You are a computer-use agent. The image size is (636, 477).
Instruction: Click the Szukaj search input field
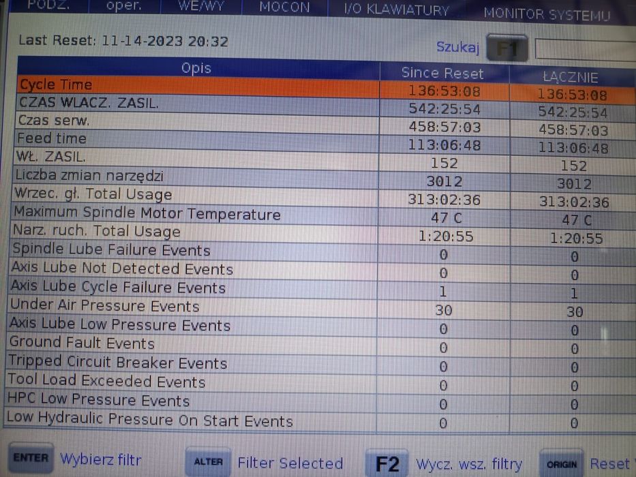pos(586,50)
